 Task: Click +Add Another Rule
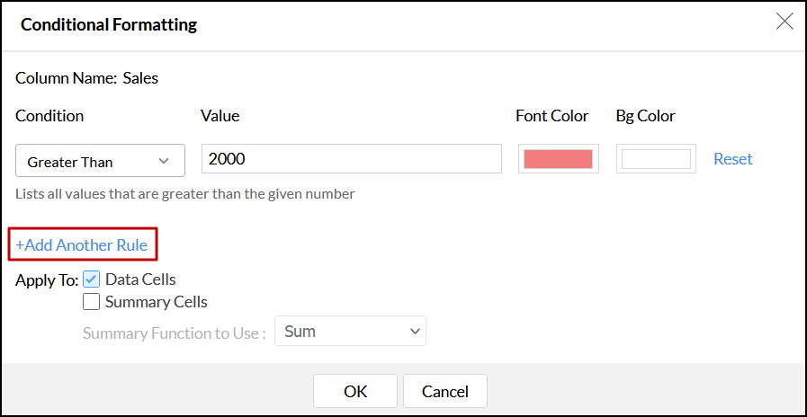(81, 244)
